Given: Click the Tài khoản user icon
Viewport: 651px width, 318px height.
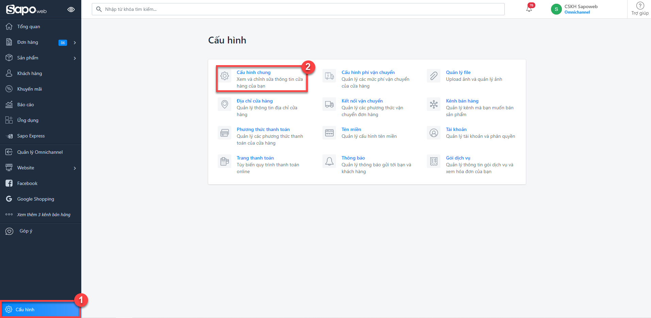Looking at the screenshot, I should coord(434,133).
